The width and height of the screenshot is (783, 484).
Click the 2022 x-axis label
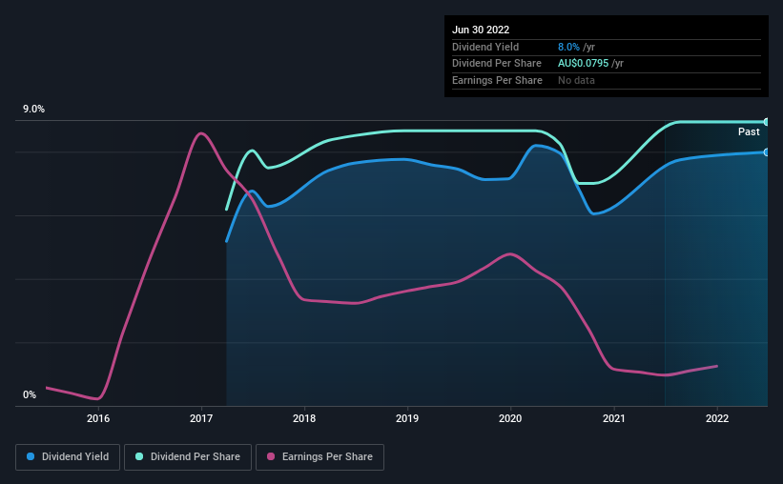click(717, 418)
